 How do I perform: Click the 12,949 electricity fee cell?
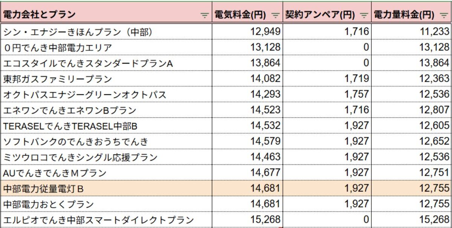click(x=247, y=32)
